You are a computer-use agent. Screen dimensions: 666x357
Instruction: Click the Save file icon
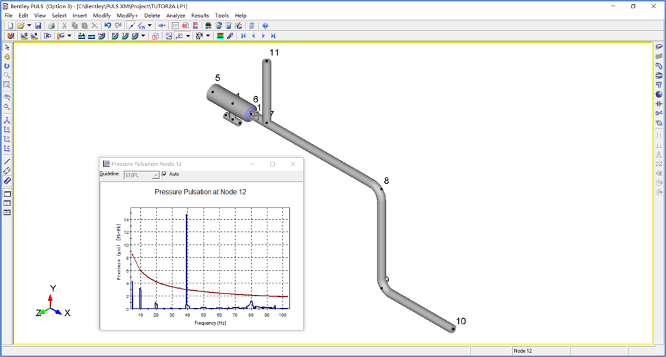(x=38, y=26)
